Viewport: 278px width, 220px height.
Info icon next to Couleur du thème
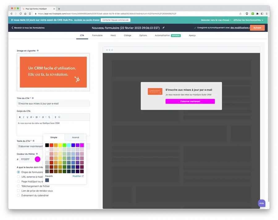point(37,154)
